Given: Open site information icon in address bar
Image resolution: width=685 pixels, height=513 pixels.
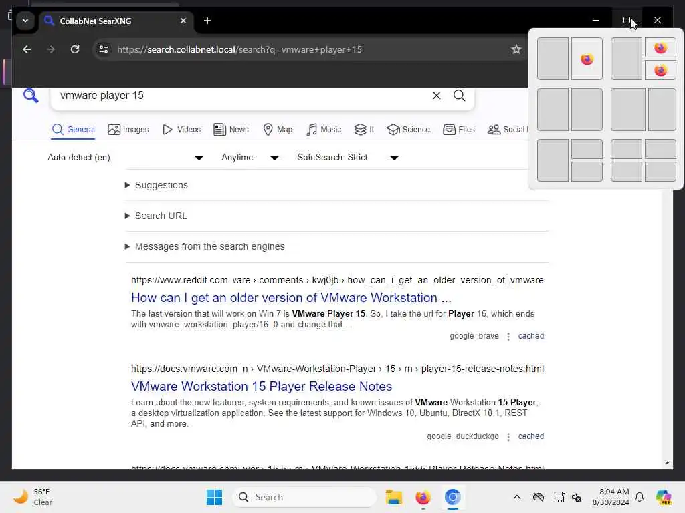Looking at the screenshot, I should pos(104,49).
